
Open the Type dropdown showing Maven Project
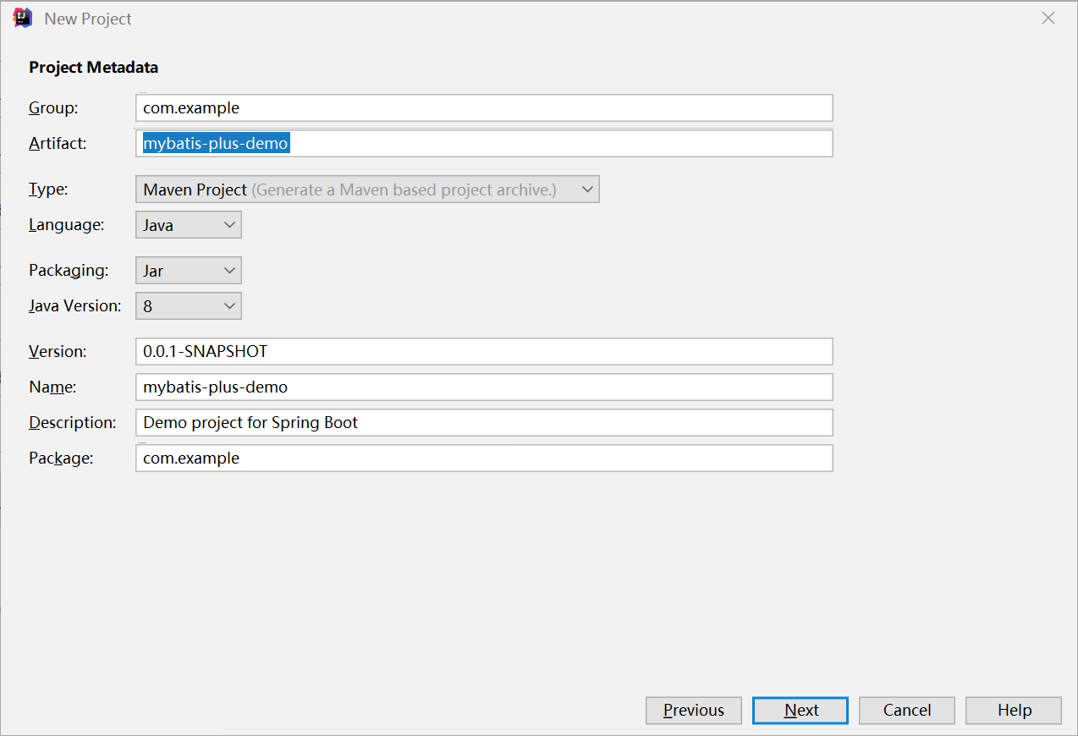(366, 189)
